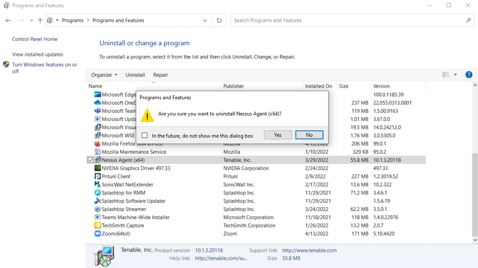Open View installed updates link
This screenshot has height=268, width=478.
tap(37, 55)
